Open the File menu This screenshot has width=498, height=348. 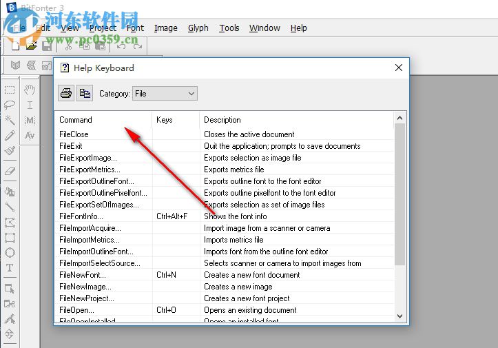pyautogui.click(x=19, y=28)
